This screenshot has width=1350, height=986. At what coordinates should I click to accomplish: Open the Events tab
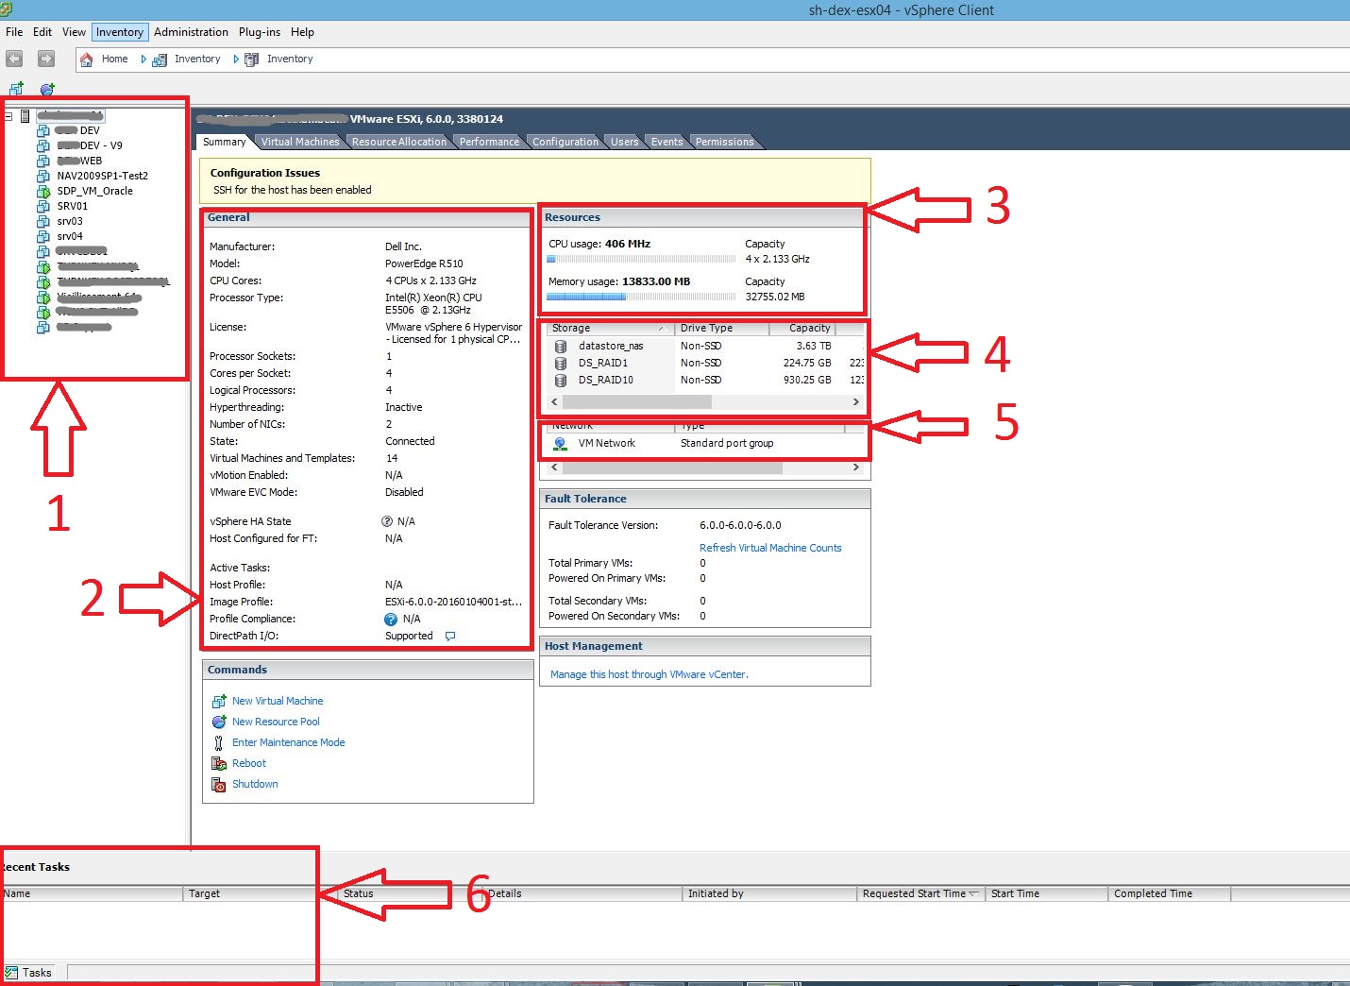(x=667, y=142)
